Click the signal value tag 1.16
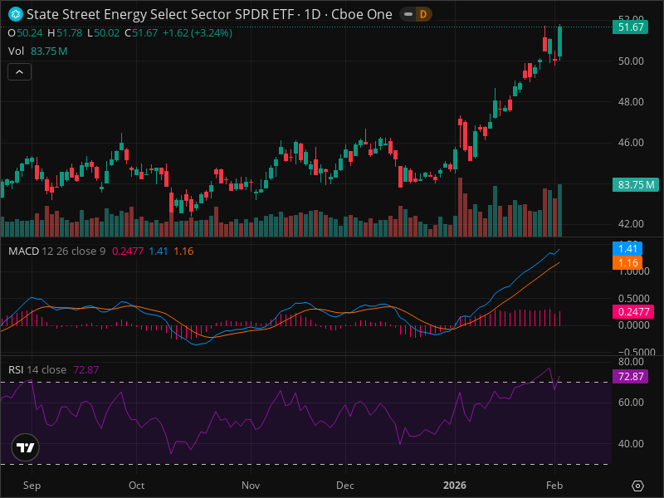This screenshot has height=498, width=664. [627, 263]
